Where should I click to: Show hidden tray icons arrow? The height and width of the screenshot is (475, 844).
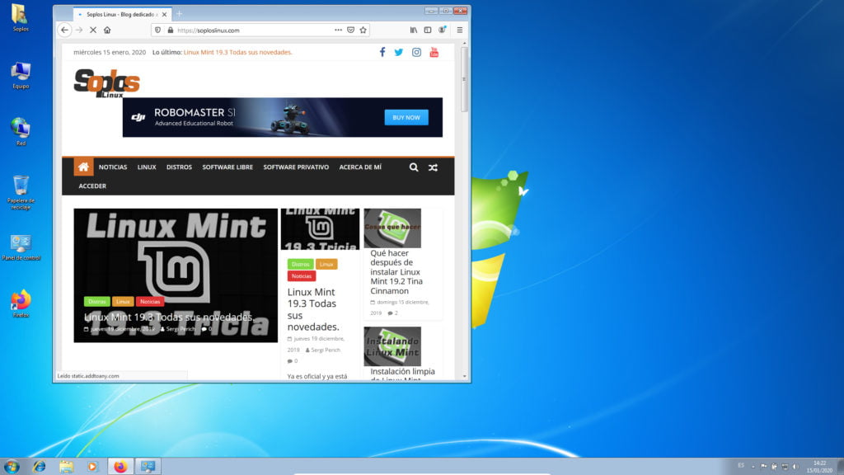[753, 467]
